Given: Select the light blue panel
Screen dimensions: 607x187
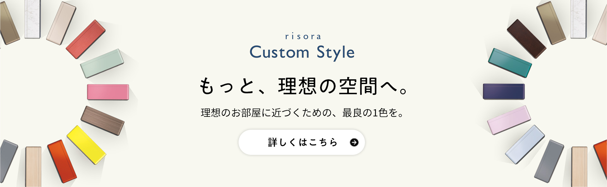Looking at the screenshot, I should tap(525, 144).
